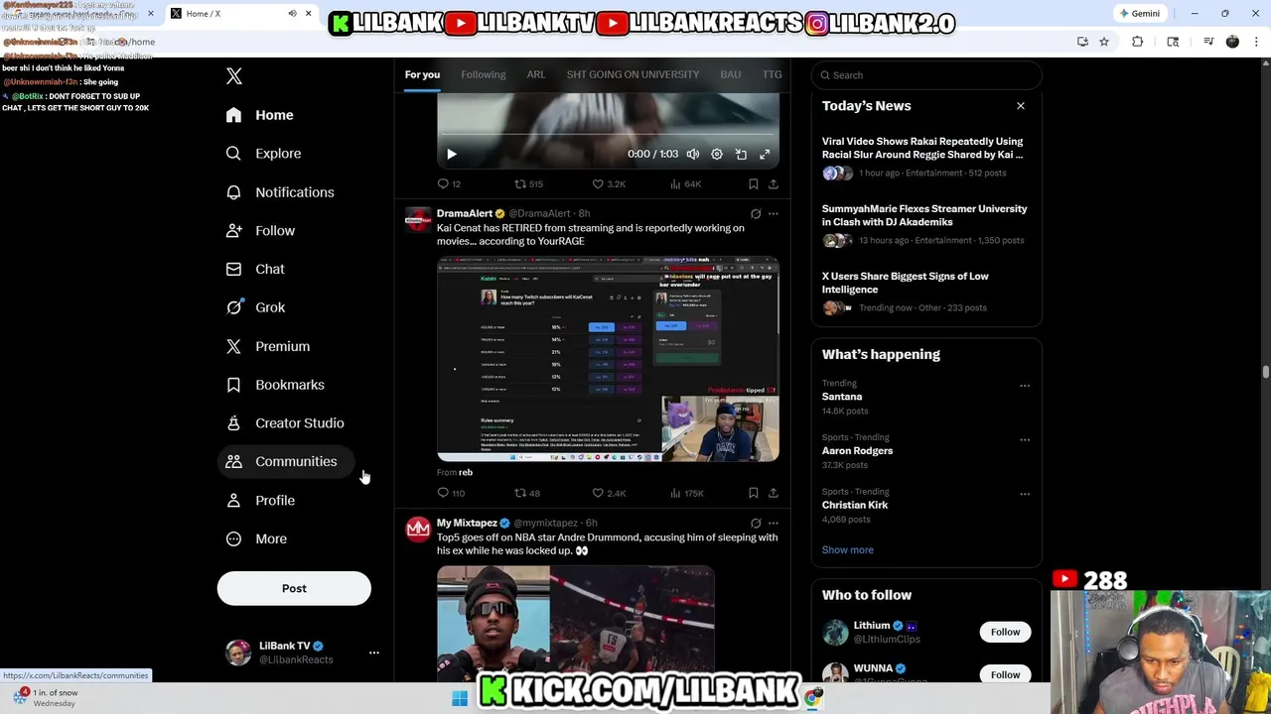Open the SummyahMarie Streamer University story

[x=926, y=225]
